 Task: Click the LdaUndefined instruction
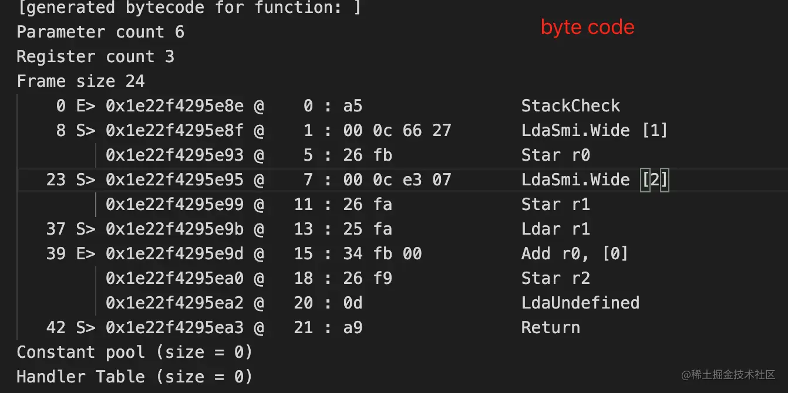tap(580, 303)
